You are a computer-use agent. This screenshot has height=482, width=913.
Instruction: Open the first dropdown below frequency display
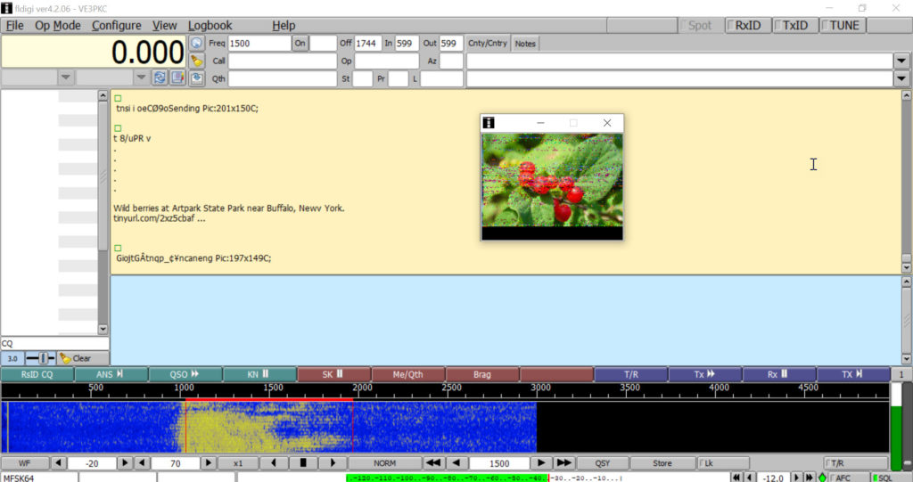click(66, 78)
